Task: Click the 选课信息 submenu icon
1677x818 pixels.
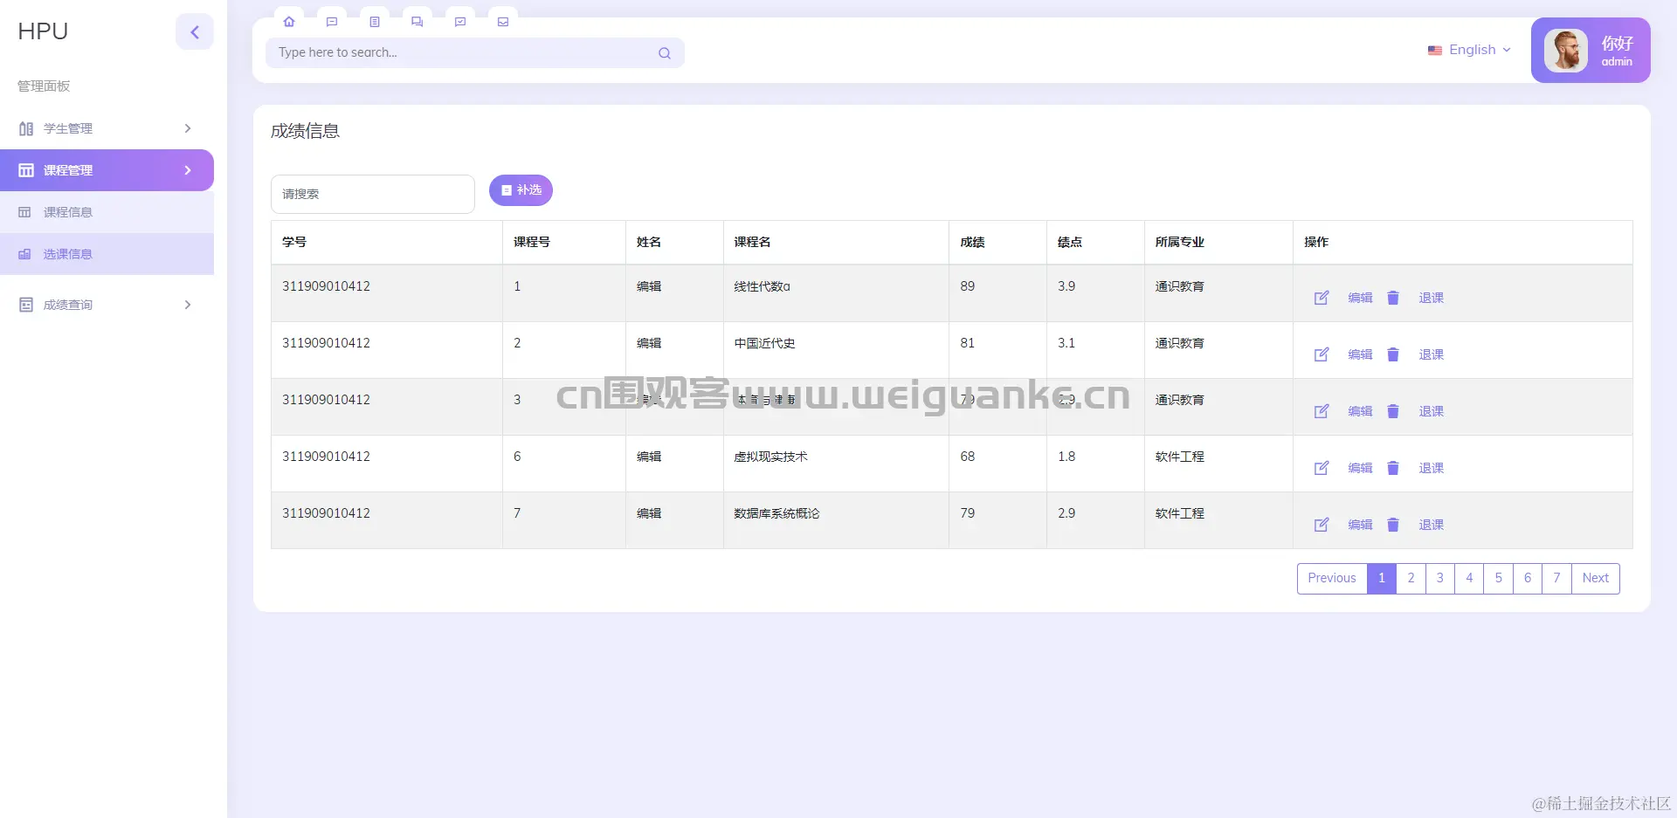Action: pyautogui.click(x=24, y=254)
